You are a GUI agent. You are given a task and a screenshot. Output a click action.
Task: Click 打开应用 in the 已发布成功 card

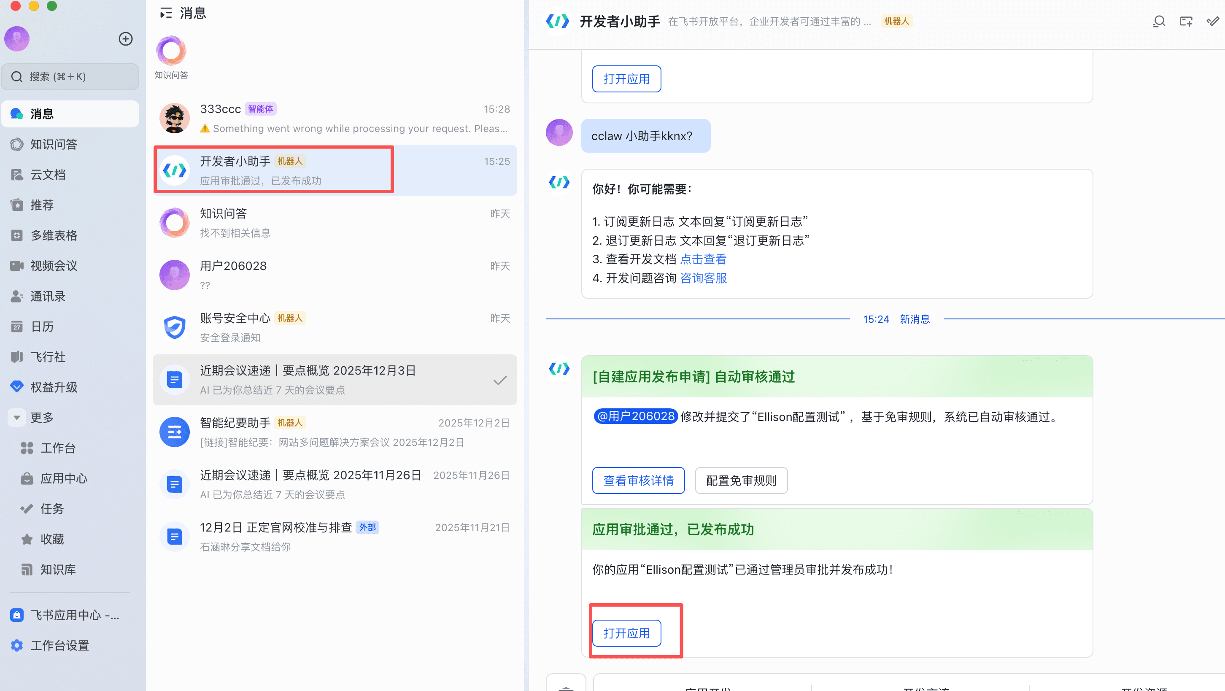[626, 633]
